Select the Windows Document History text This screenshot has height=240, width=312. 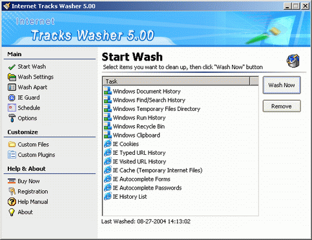pyautogui.click(x=147, y=92)
